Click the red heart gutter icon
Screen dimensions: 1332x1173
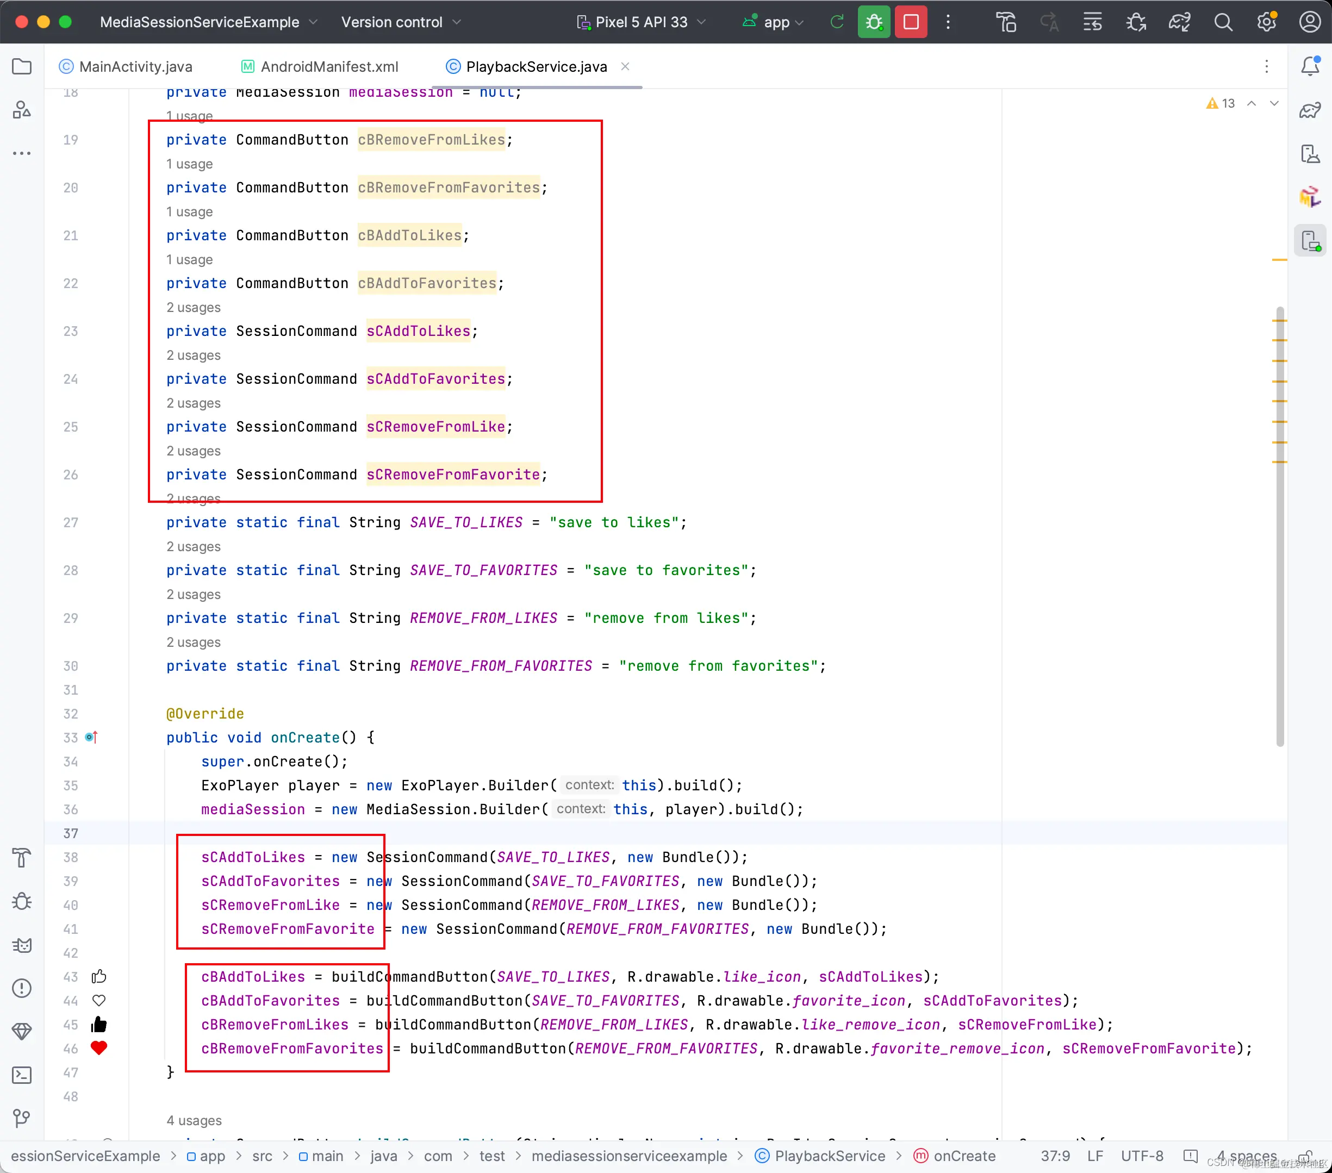coord(99,1048)
